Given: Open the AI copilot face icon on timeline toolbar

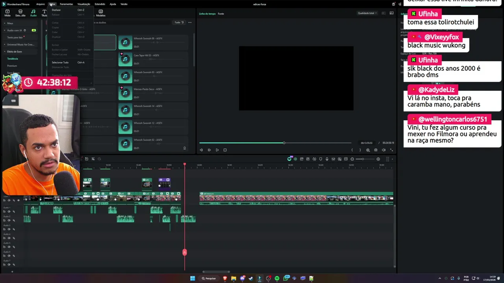Looking at the screenshot, I should tap(289, 159).
